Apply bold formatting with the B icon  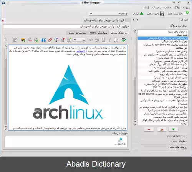point(116,40)
